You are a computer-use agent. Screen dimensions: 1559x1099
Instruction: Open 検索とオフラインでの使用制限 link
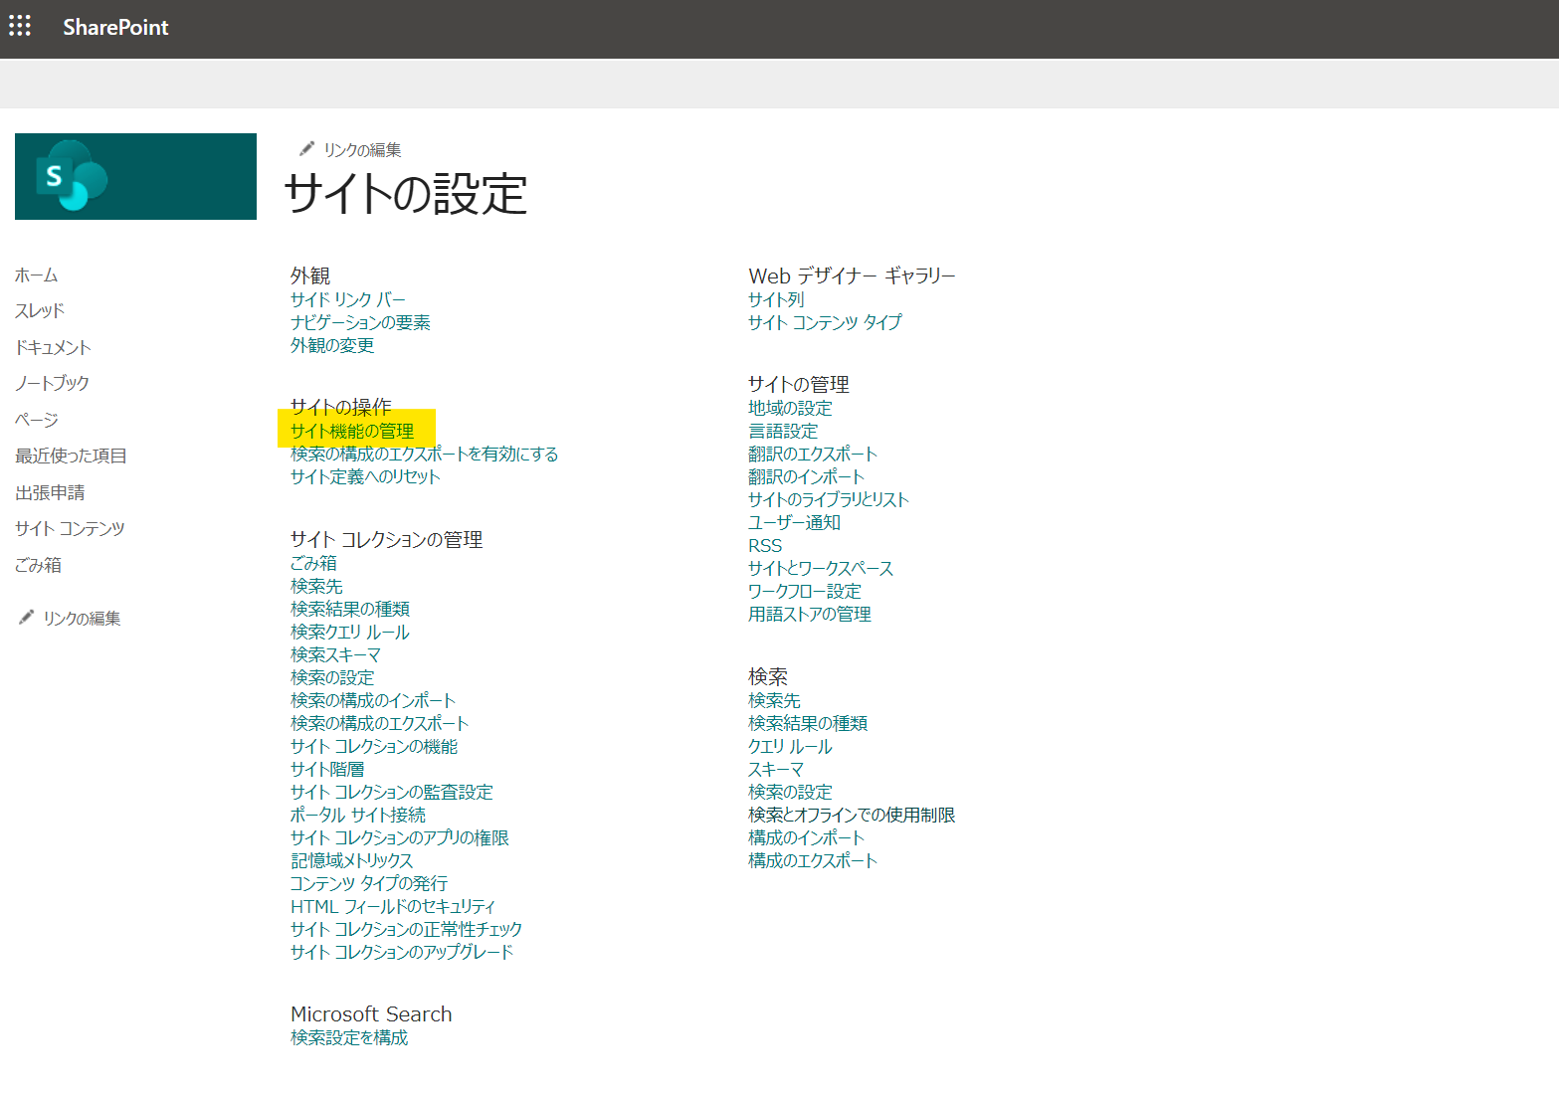pos(852,815)
